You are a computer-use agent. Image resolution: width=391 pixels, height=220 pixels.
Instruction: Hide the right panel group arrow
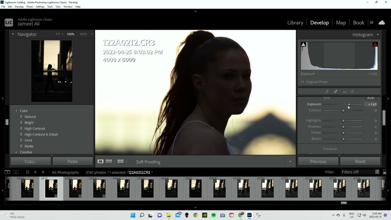(389, 98)
